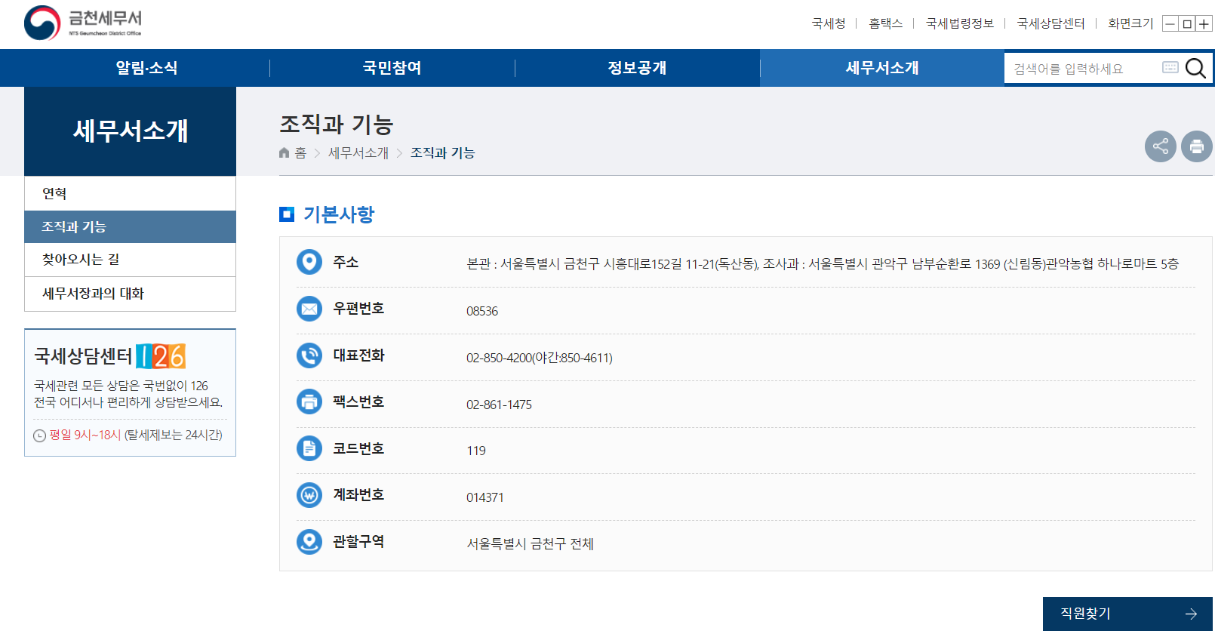The image size is (1215, 637).
Task: Click the blue square bullet beside 기본사항
Action: tap(287, 214)
